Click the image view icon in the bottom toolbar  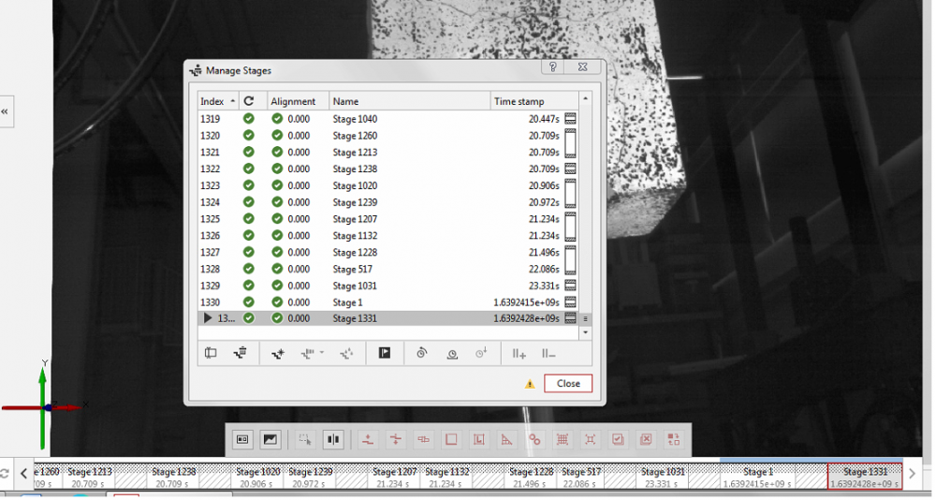(x=270, y=438)
